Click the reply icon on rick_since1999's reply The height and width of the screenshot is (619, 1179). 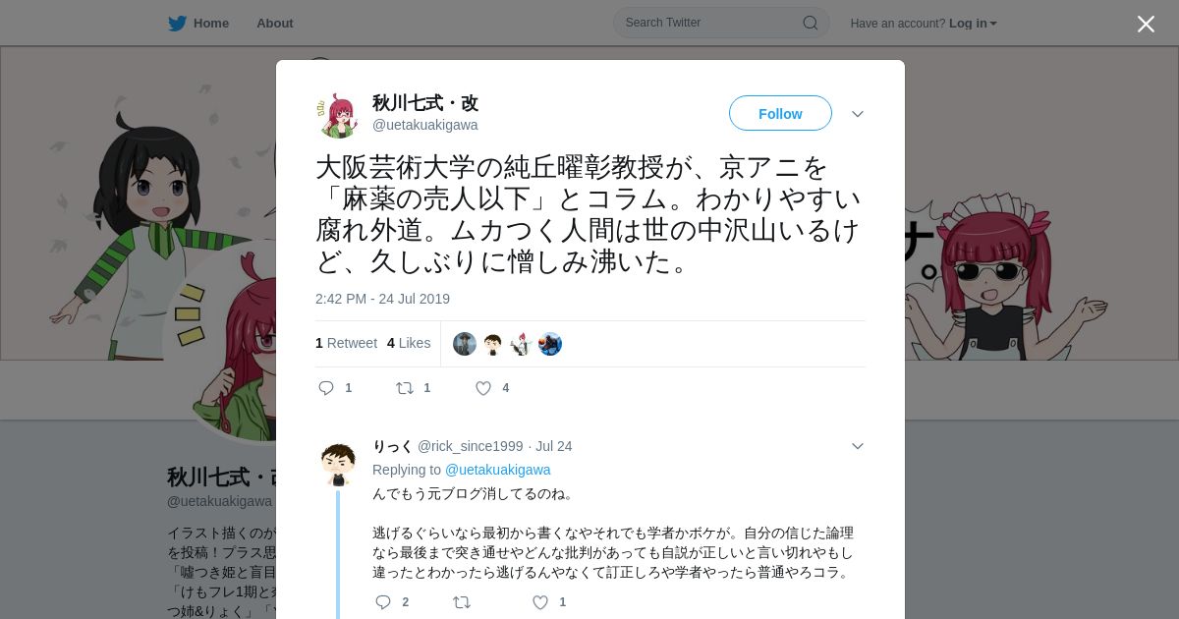(x=383, y=602)
